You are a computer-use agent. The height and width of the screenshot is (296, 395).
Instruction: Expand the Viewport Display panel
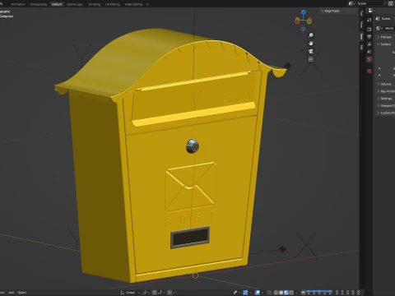point(385,105)
